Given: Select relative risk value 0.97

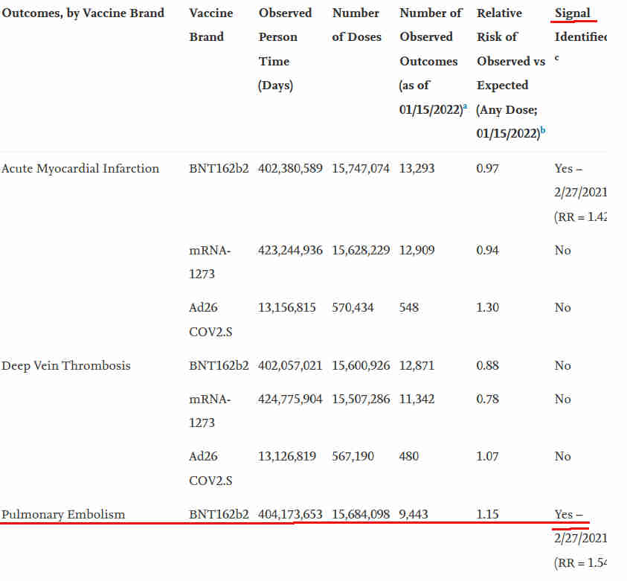Looking at the screenshot, I should 487,169.
